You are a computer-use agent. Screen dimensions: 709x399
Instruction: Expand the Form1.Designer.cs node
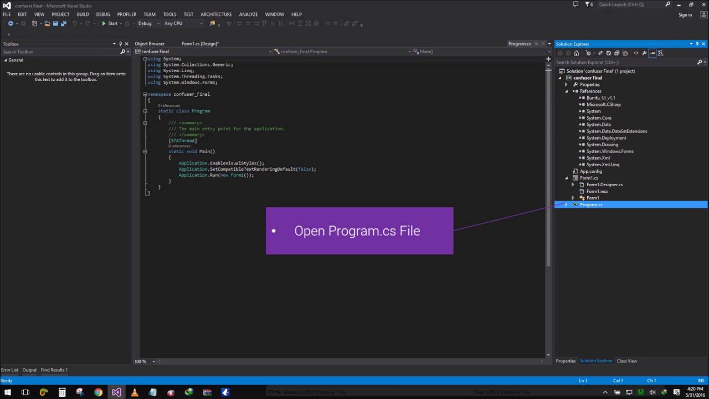pyautogui.click(x=573, y=185)
